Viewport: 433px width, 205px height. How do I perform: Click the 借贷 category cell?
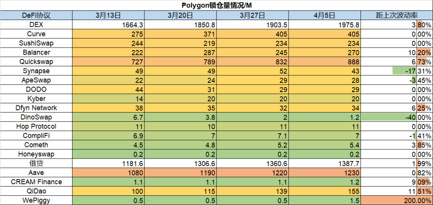click(x=36, y=163)
